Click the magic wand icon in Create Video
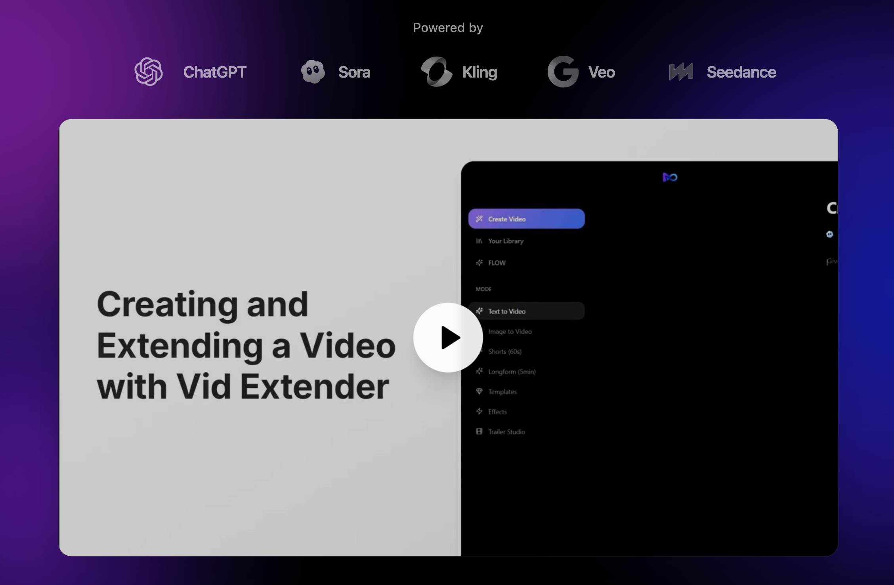894x585 pixels. (x=479, y=219)
